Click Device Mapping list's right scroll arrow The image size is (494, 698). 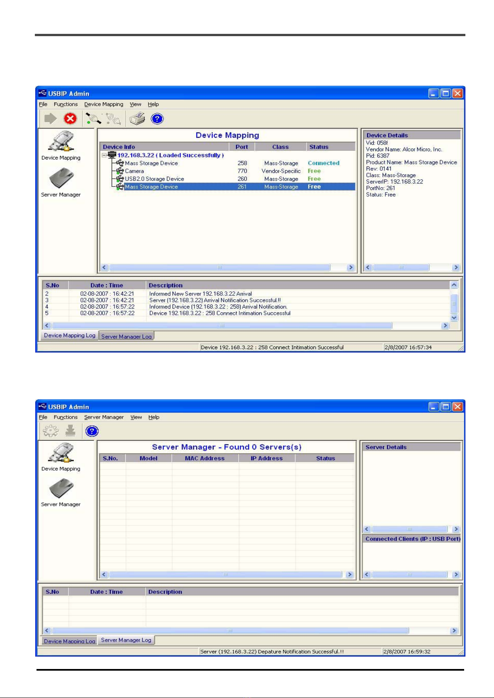tap(351, 268)
